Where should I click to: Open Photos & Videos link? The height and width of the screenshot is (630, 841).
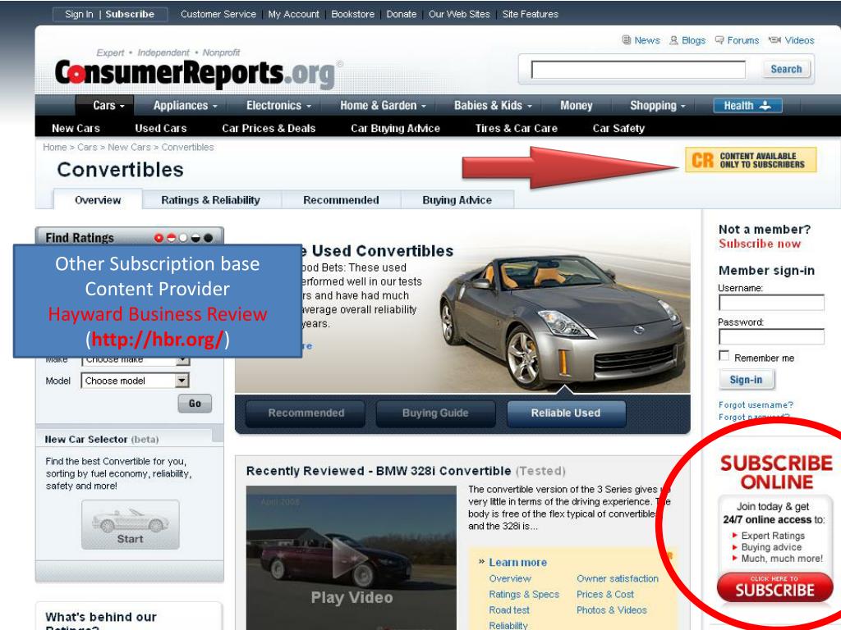tap(611, 610)
